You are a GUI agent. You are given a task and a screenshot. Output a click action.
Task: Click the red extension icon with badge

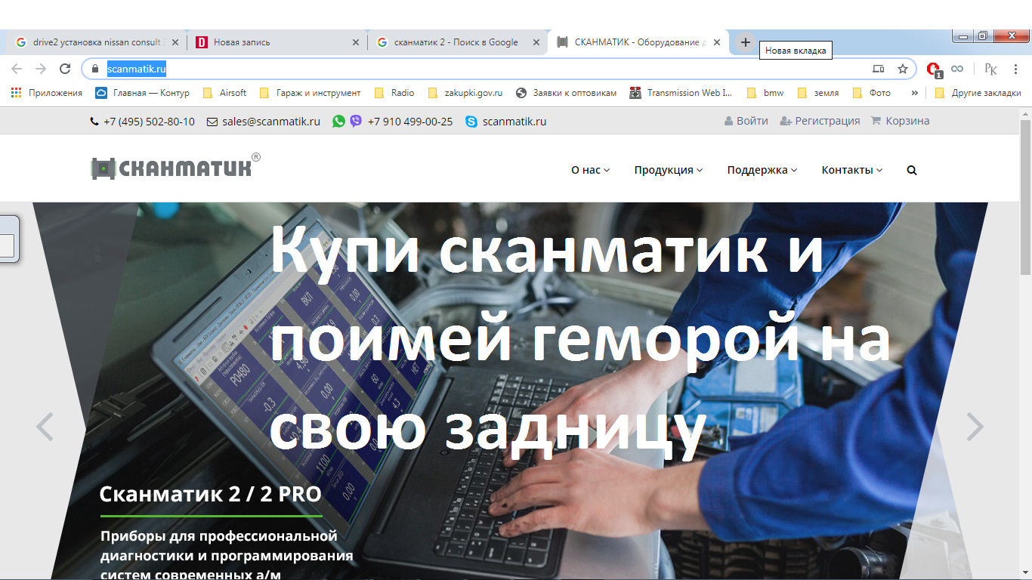[934, 69]
